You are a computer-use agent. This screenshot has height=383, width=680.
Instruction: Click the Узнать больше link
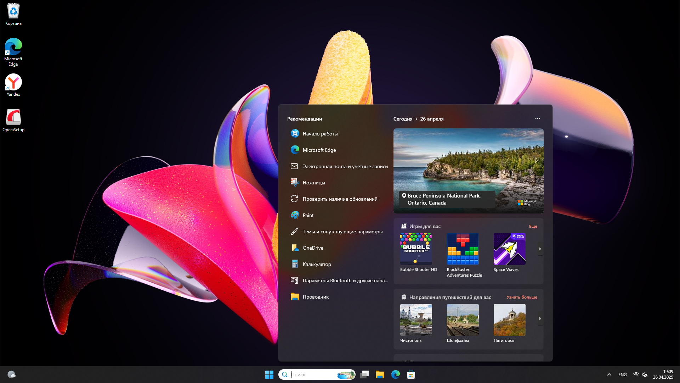521,297
